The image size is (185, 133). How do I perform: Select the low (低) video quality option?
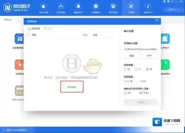click(x=125, y=69)
